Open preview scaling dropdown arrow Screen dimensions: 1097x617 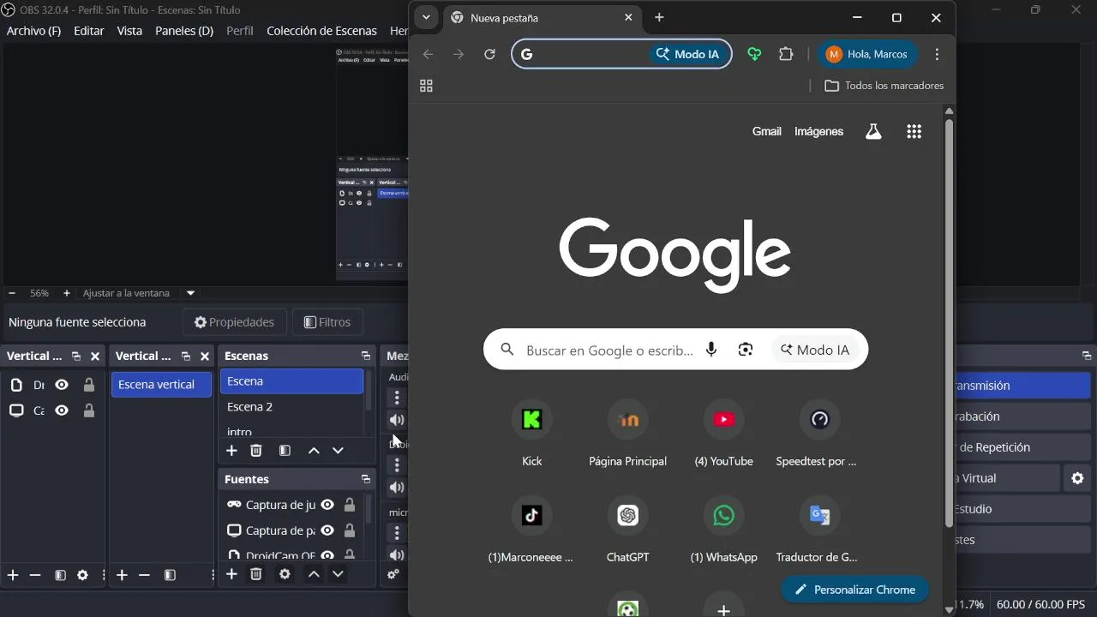click(x=191, y=293)
